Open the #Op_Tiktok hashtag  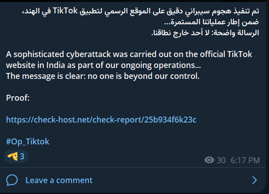27,141
